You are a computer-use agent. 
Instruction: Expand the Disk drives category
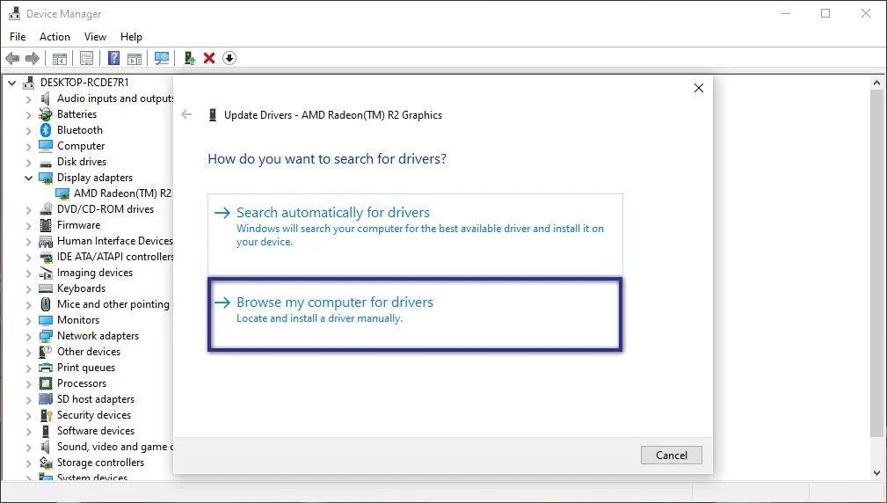click(x=28, y=163)
